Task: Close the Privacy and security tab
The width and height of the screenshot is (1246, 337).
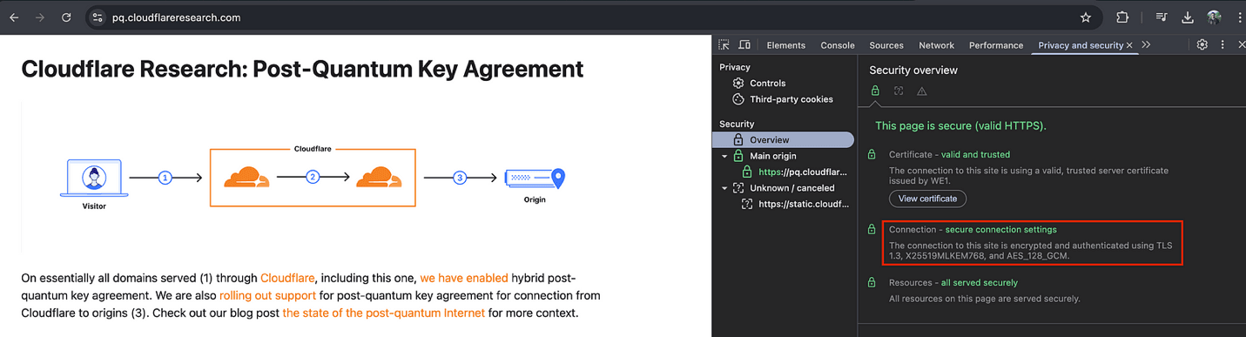Action: coord(1130,45)
